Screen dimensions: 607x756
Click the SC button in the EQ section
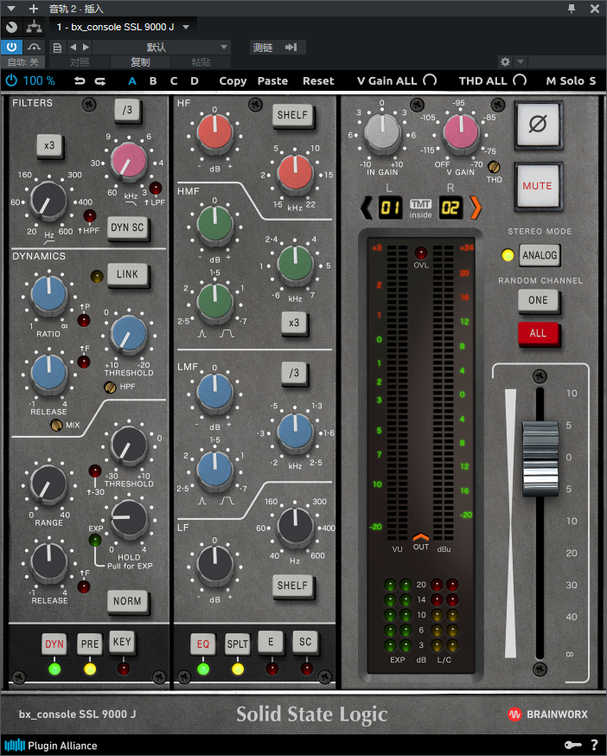[x=305, y=642]
